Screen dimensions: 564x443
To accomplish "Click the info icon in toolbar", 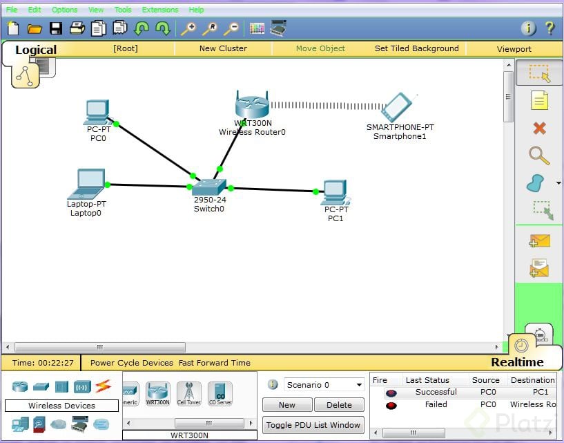I will click(x=528, y=28).
